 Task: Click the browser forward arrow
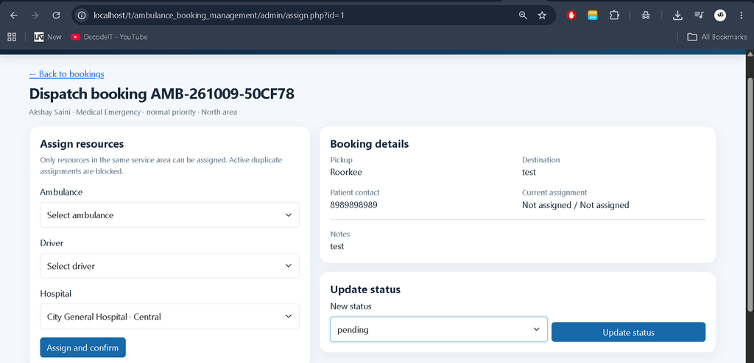pyautogui.click(x=35, y=15)
